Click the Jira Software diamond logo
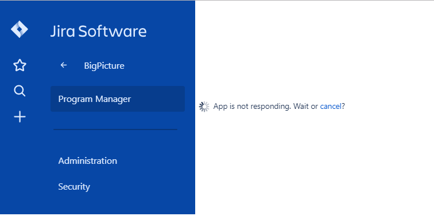Image resolution: width=434 pixels, height=216 pixels. coord(20,29)
